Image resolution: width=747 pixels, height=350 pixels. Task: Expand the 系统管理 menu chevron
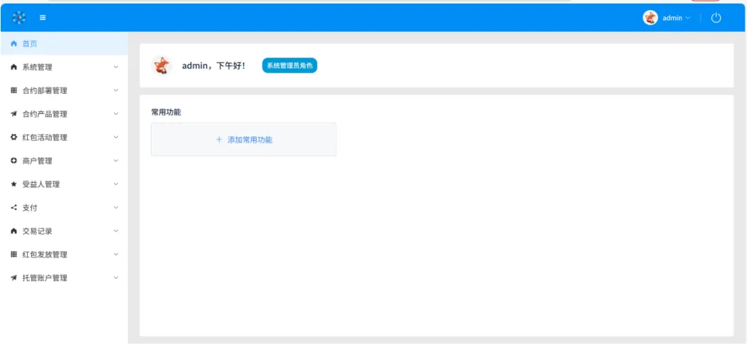coord(116,67)
